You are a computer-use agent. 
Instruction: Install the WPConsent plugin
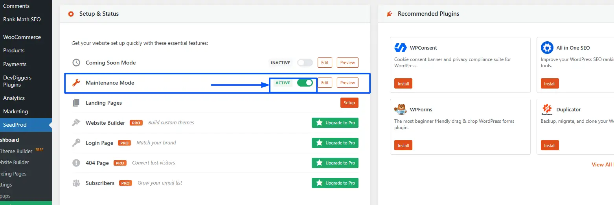[x=403, y=83]
